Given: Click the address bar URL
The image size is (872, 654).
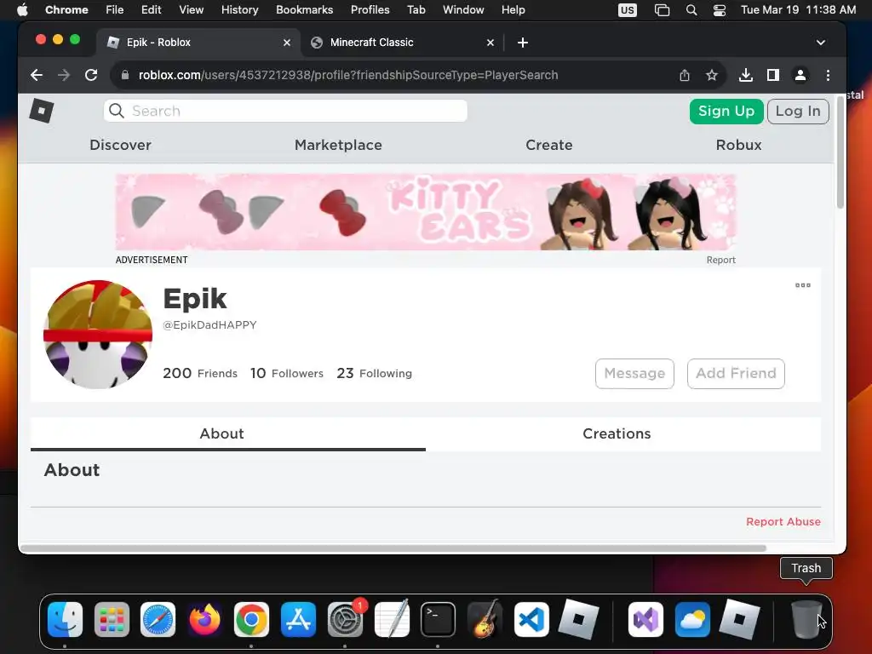Looking at the screenshot, I should 348,75.
